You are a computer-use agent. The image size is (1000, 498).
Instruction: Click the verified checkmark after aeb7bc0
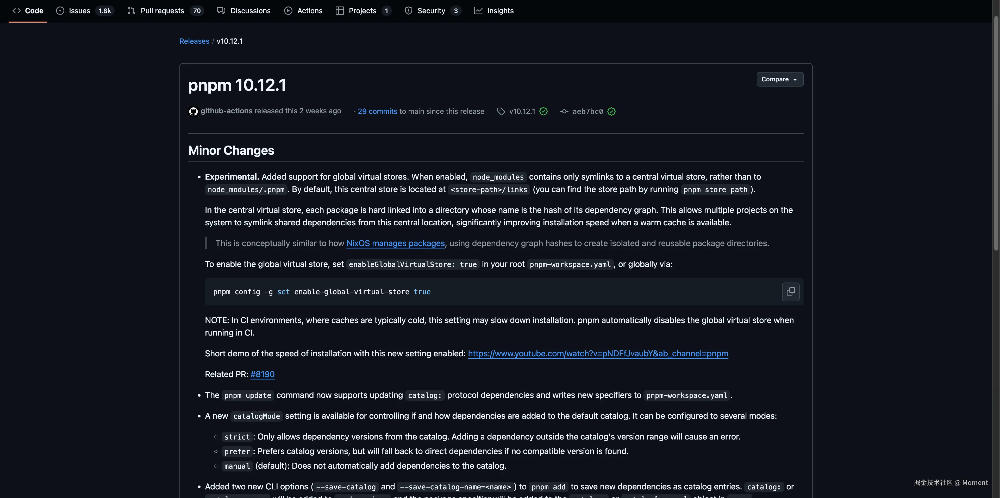pyautogui.click(x=611, y=112)
